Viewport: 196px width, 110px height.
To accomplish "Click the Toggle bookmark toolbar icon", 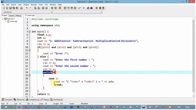I will point(100,8).
